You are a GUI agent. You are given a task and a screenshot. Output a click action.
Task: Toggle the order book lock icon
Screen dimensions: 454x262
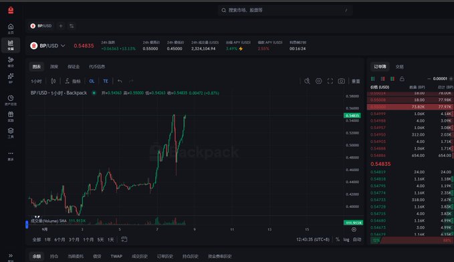(402, 79)
